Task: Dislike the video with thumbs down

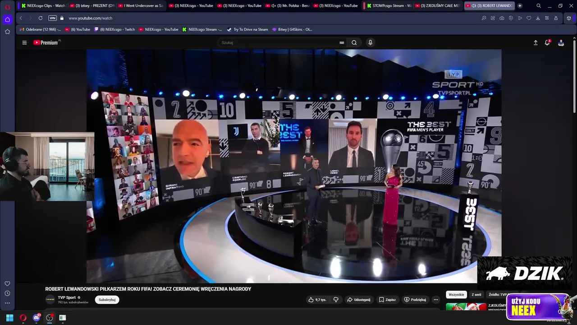Action: [336, 300]
